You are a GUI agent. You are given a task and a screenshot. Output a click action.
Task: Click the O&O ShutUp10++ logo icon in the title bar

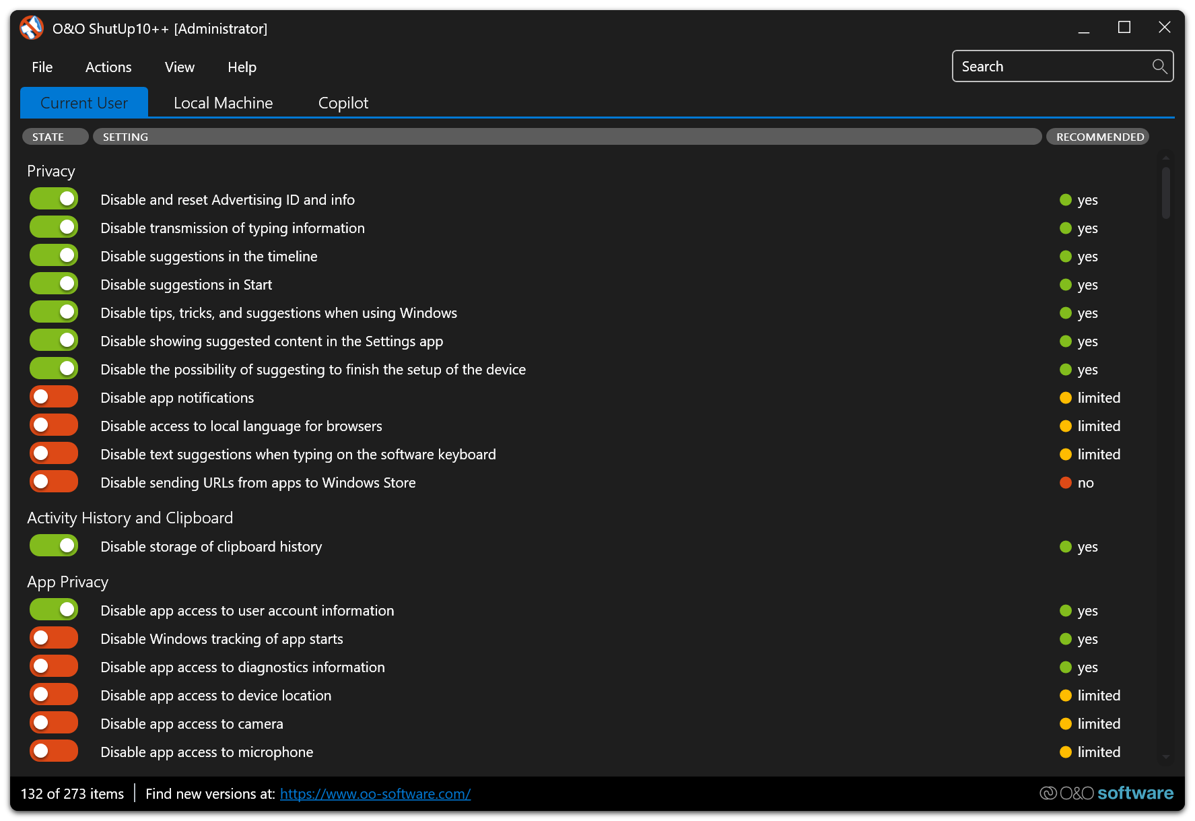point(32,28)
